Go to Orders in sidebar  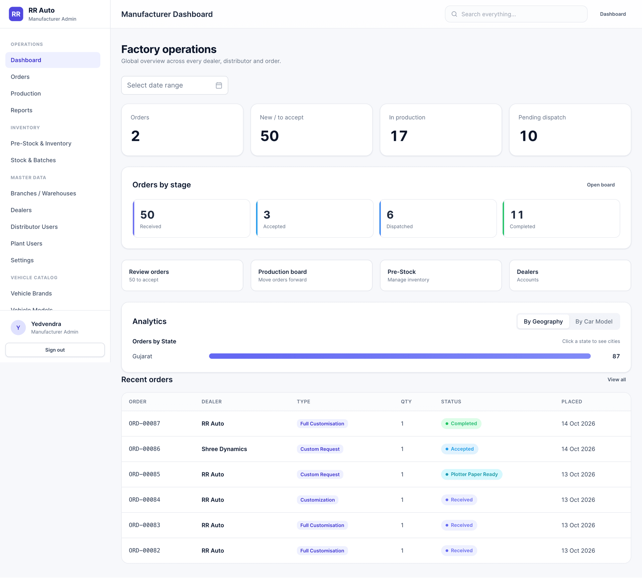coord(53,77)
